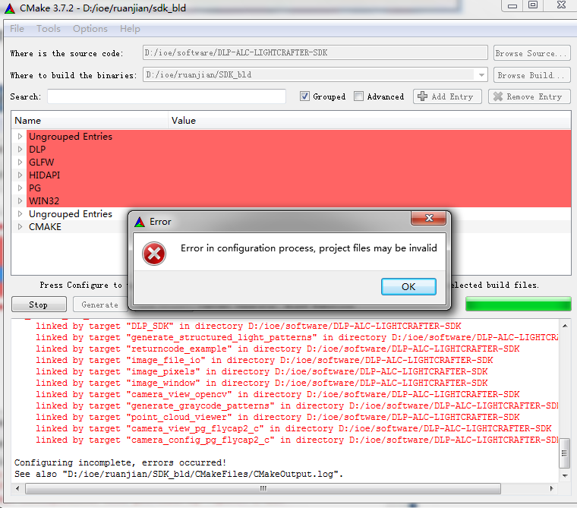Select the CMAKE row label
Screen dimensions: 577x508
[x=45, y=226]
